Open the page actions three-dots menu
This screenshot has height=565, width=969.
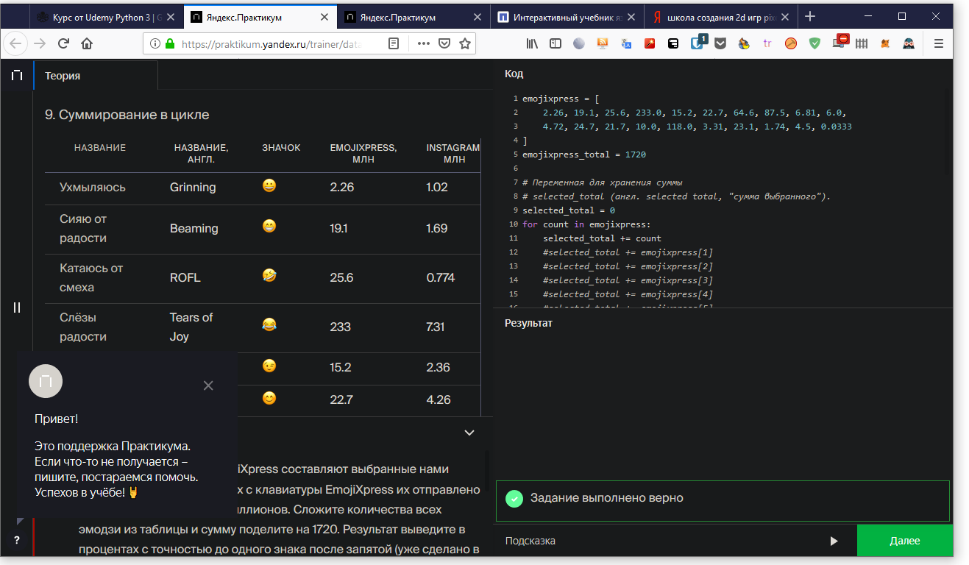[x=424, y=43]
